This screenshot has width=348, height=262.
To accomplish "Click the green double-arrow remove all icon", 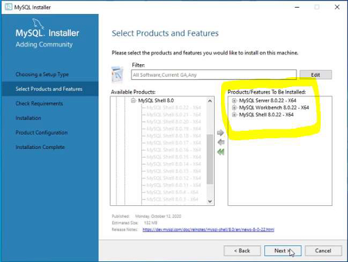I will click(221, 152).
